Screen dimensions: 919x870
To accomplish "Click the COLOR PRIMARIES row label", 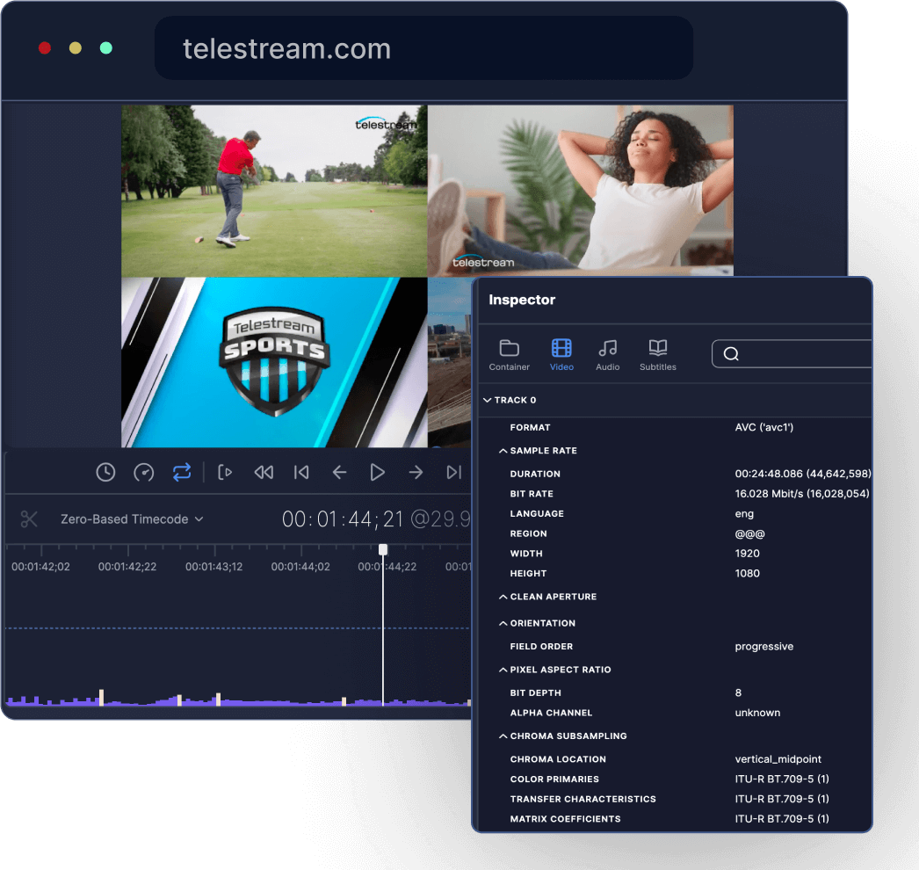I will point(554,779).
